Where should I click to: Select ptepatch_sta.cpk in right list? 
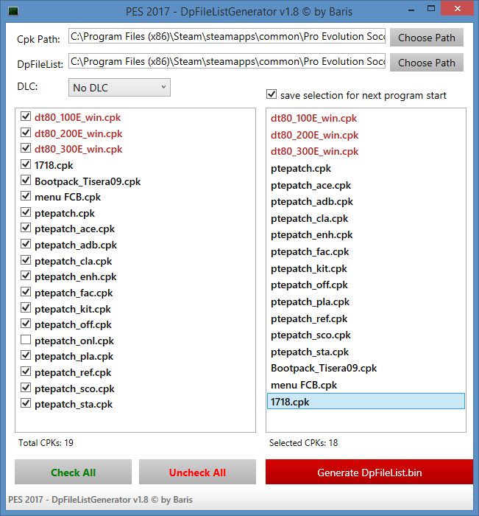click(x=366, y=352)
